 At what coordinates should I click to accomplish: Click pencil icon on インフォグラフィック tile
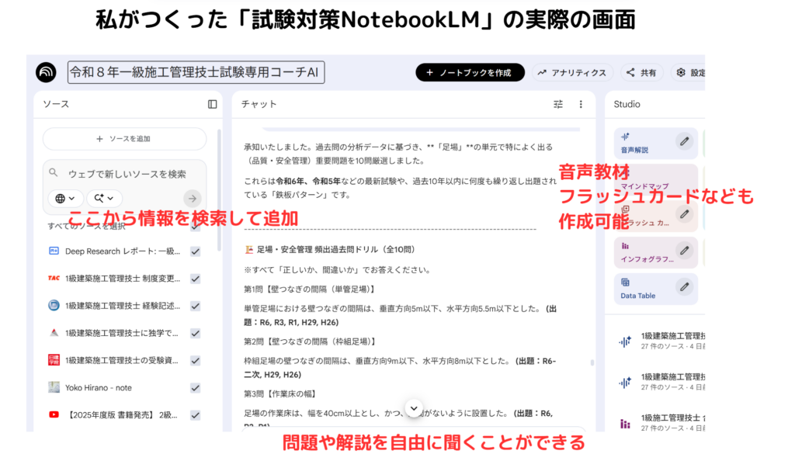(683, 250)
